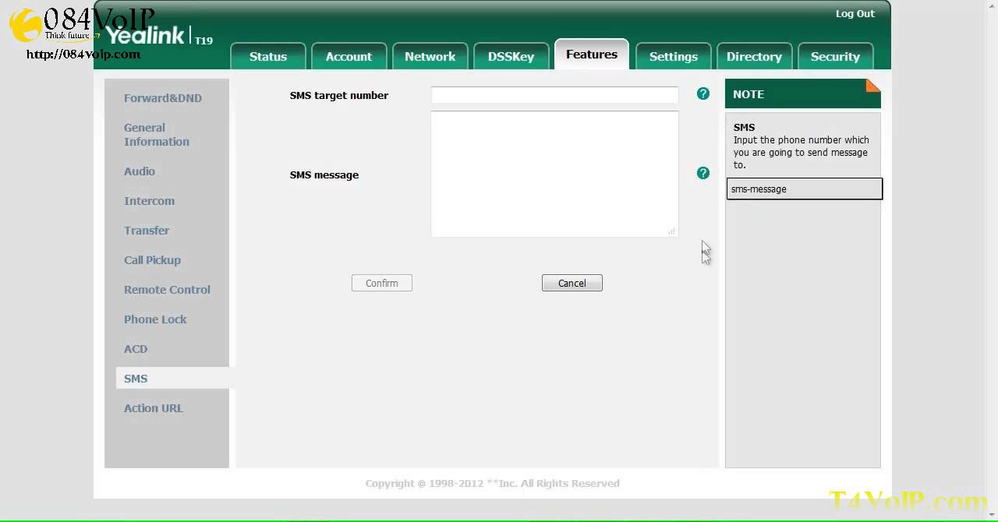Click the 'SMS message' label
The width and height of the screenshot is (998, 522).
coord(324,175)
